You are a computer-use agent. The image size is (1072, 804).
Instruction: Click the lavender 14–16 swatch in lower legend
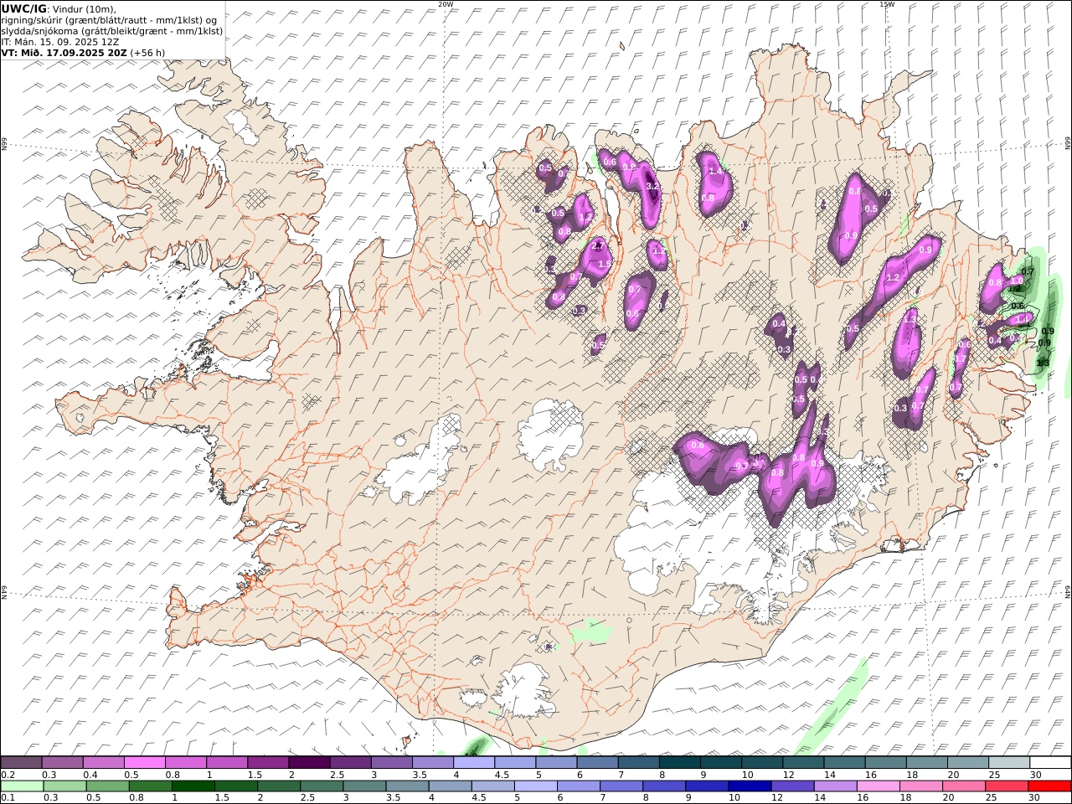click(834, 786)
